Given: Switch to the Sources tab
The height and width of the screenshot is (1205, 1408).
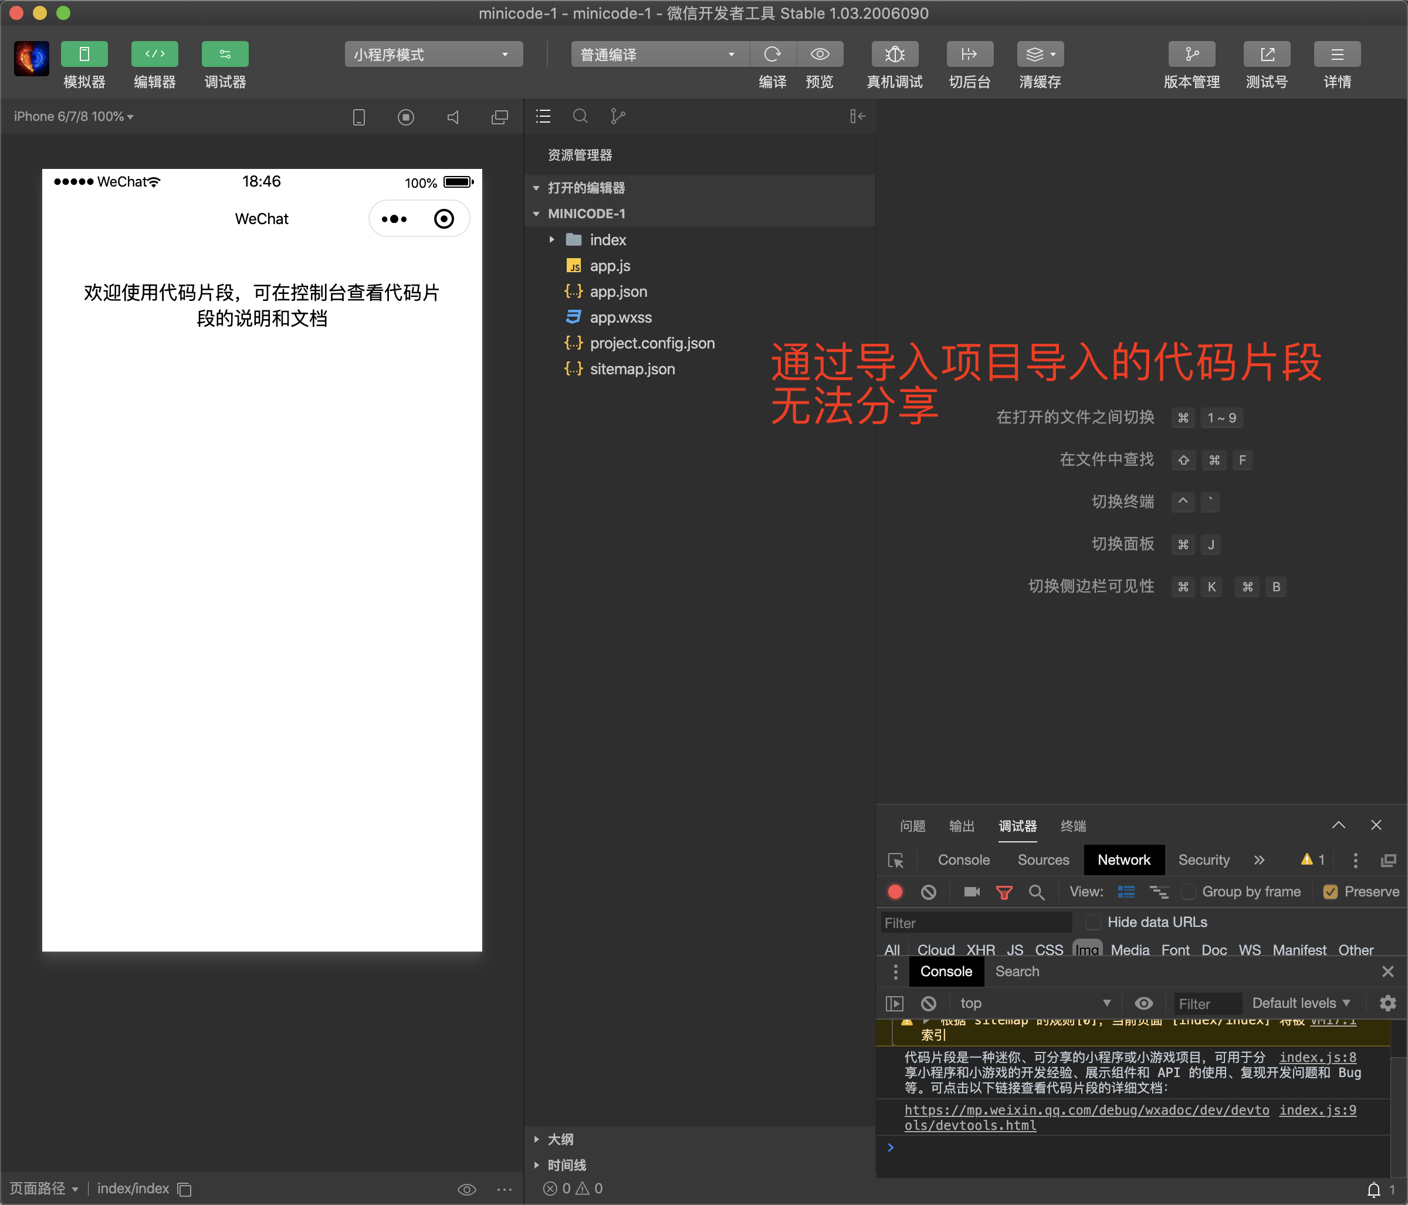Looking at the screenshot, I should click(x=1043, y=859).
